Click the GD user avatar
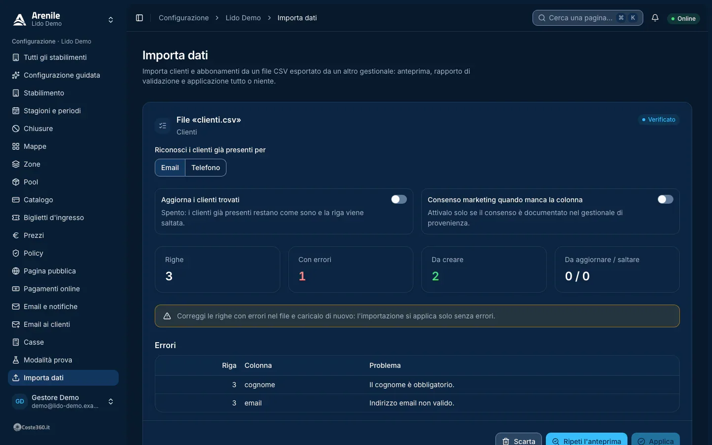Screen dimensions: 712x445 point(20,401)
